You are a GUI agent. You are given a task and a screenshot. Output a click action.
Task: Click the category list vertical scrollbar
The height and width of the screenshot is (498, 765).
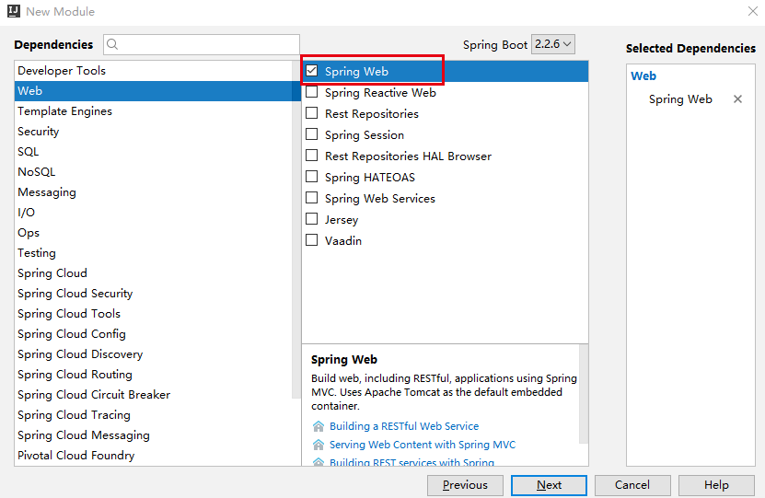296,229
